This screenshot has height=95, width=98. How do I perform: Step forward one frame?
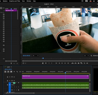click(x=65, y=63)
